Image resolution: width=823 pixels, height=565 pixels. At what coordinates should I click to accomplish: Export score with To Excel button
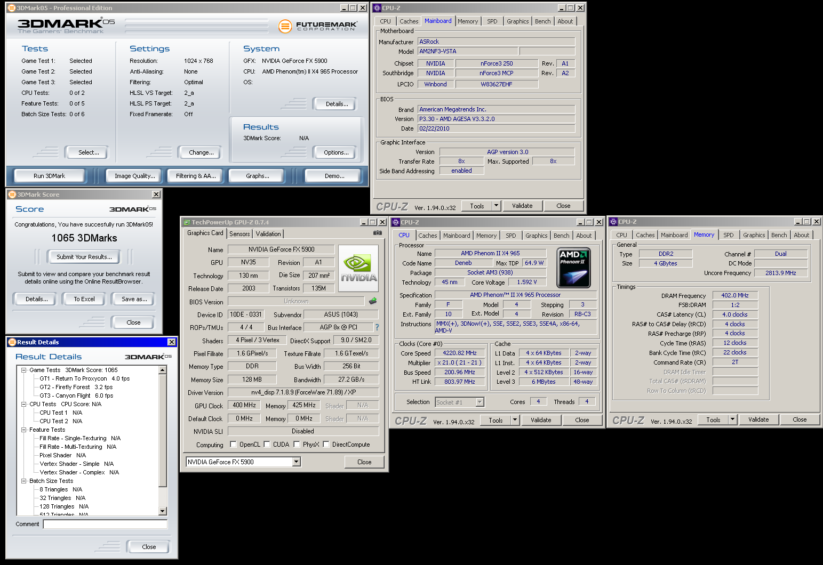tap(84, 299)
